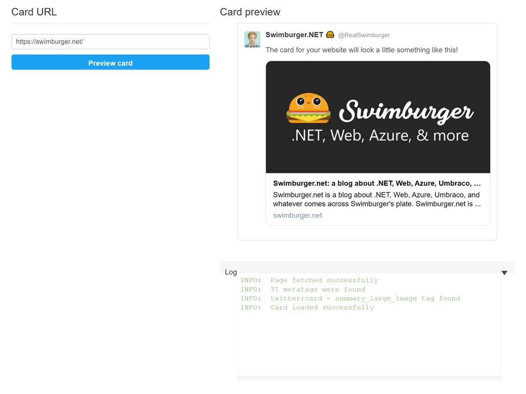Screen dimensions: 526x394
Task: Click the swimburger.net domain link in the card
Action: [297, 215]
